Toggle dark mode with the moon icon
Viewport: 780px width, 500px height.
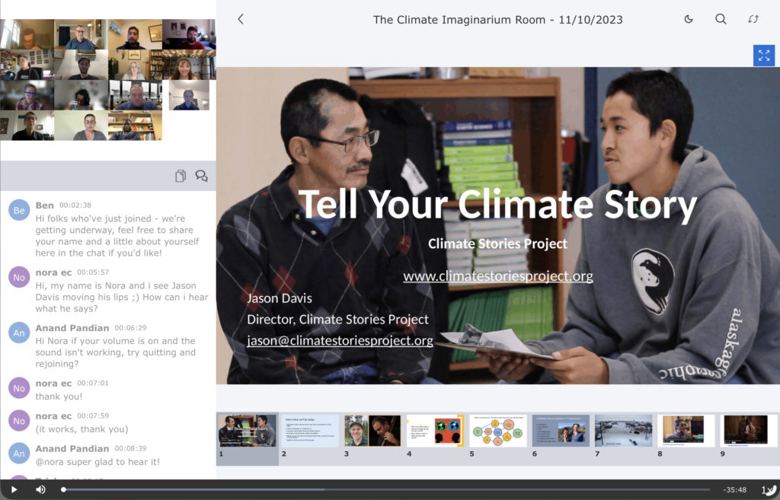click(x=689, y=19)
